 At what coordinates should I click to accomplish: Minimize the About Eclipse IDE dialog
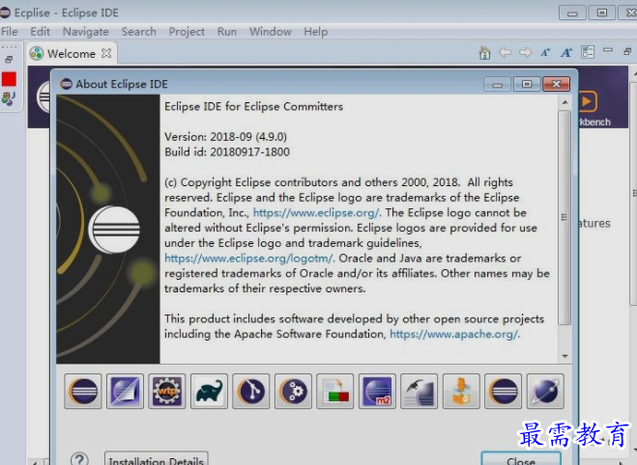point(497,84)
